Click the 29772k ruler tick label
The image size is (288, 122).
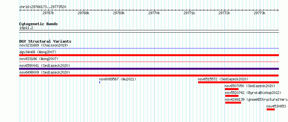click(224, 13)
